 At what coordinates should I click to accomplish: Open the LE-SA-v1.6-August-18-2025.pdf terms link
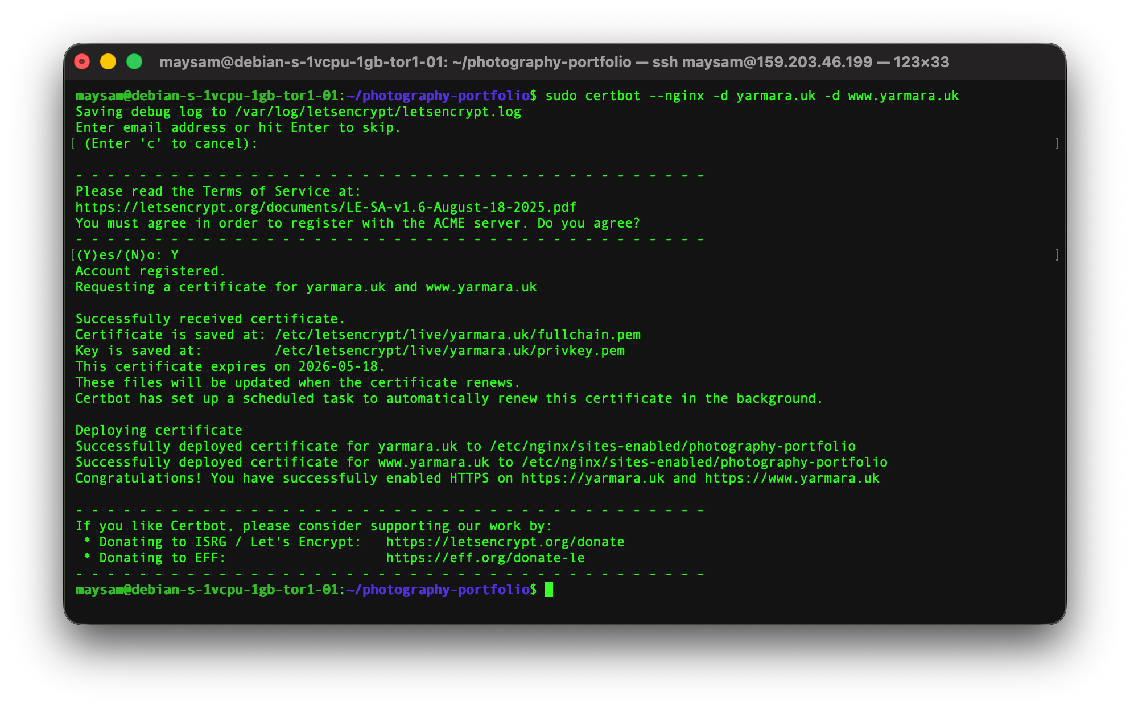326,207
